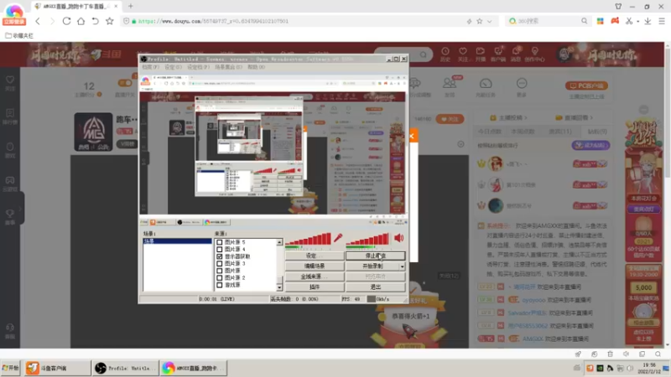Open dropdown arrow beside 开始录制 button
This screenshot has height=377, width=671.
point(402,266)
